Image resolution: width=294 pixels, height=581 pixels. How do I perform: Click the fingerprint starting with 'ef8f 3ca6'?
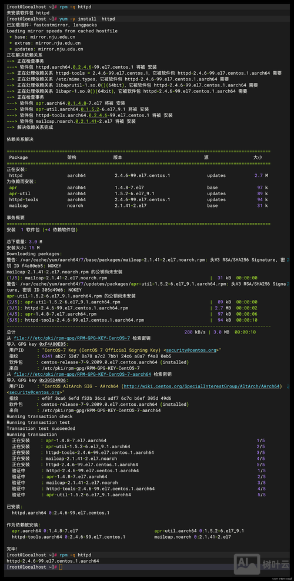click(106, 398)
